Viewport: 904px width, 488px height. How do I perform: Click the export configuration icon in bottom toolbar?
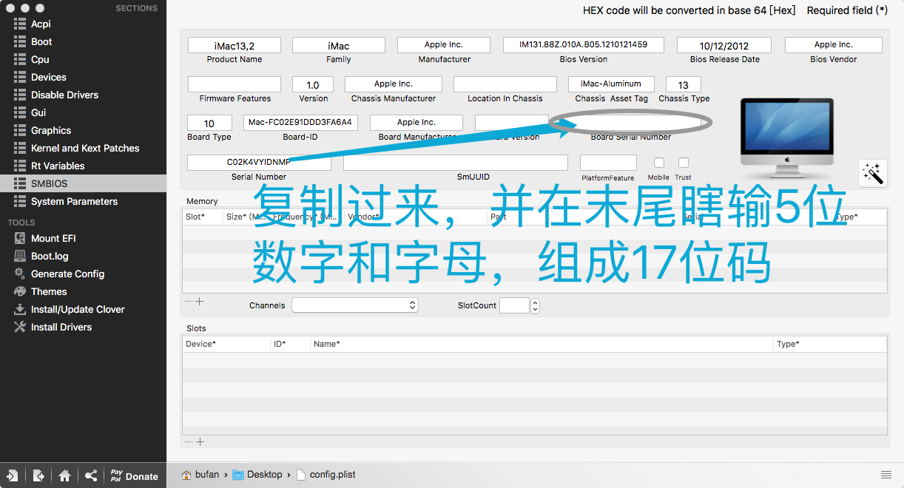pos(38,476)
